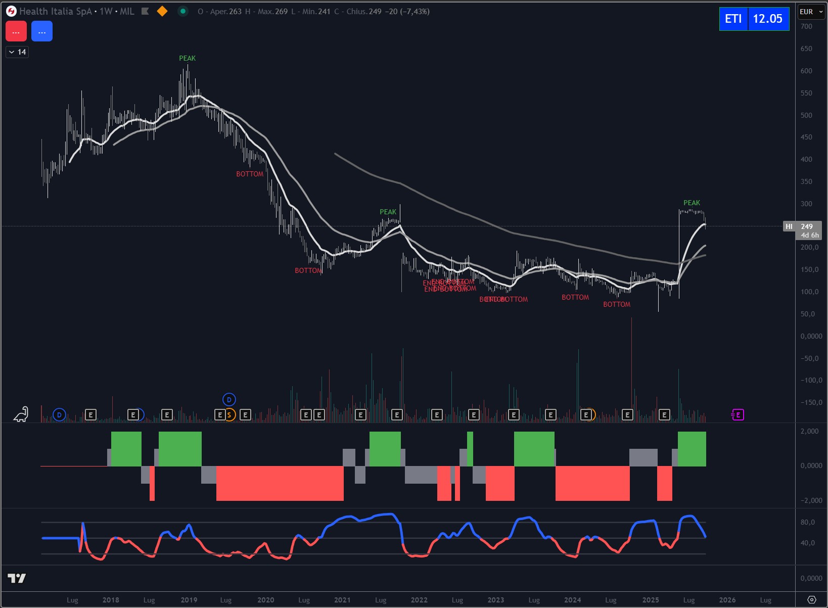Click the ETI 12.05 blue label
The width and height of the screenshot is (828, 608).
(x=754, y=19)
